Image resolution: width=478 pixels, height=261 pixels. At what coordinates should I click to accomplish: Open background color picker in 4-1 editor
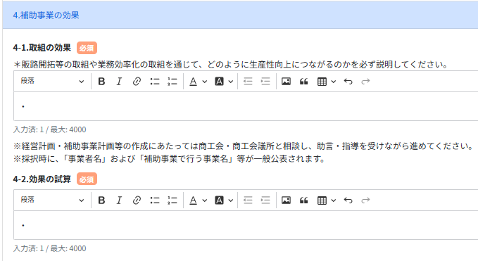[x=219, y=82]
